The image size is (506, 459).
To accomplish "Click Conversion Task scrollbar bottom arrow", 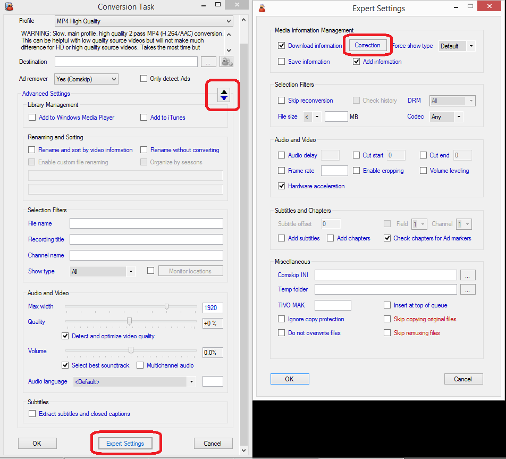I will (243, 450).
